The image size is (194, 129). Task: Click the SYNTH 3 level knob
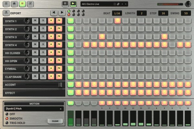pos(27,37)
